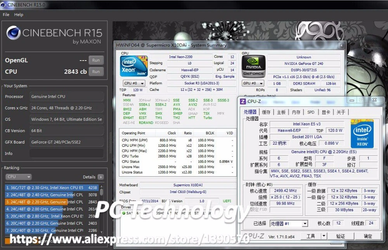This screenshot has width=388, height=250.
Task: Click the 30 MBytes level 3 cache field
Action: click(344, 210)
